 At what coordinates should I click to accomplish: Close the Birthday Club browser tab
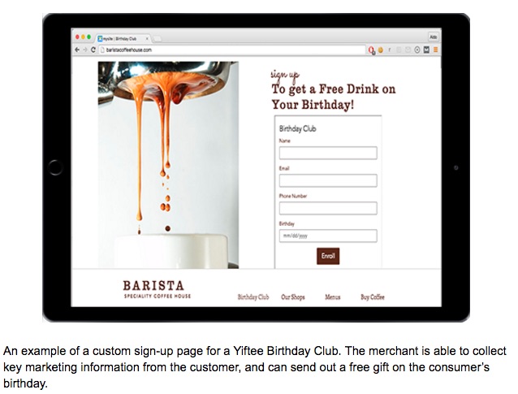click(147, 39)
